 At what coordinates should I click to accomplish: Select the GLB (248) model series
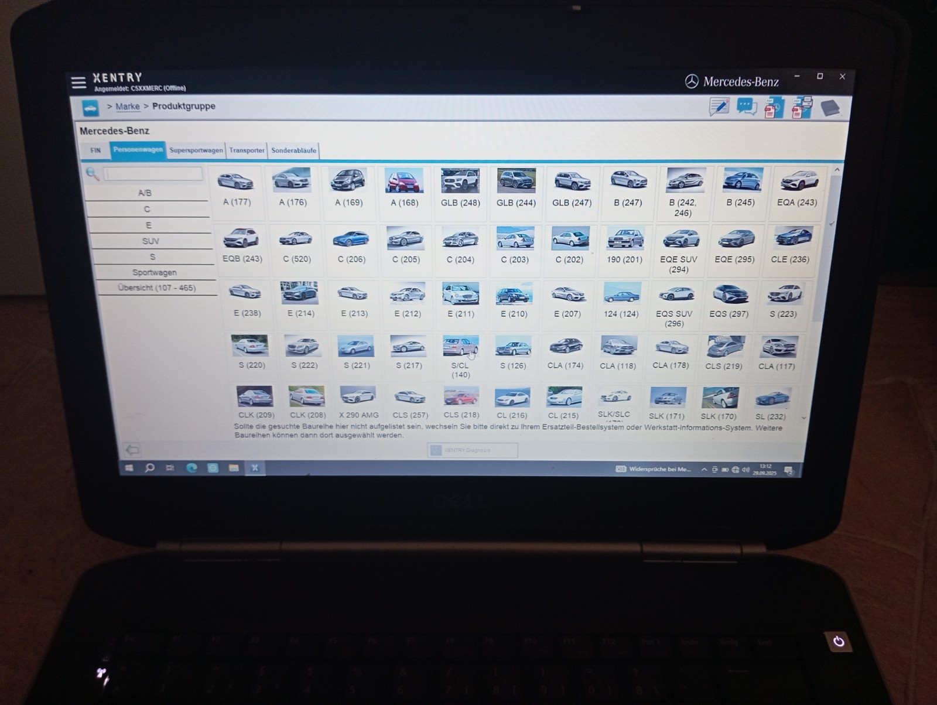pyautogui.click(x=460, y=189)
